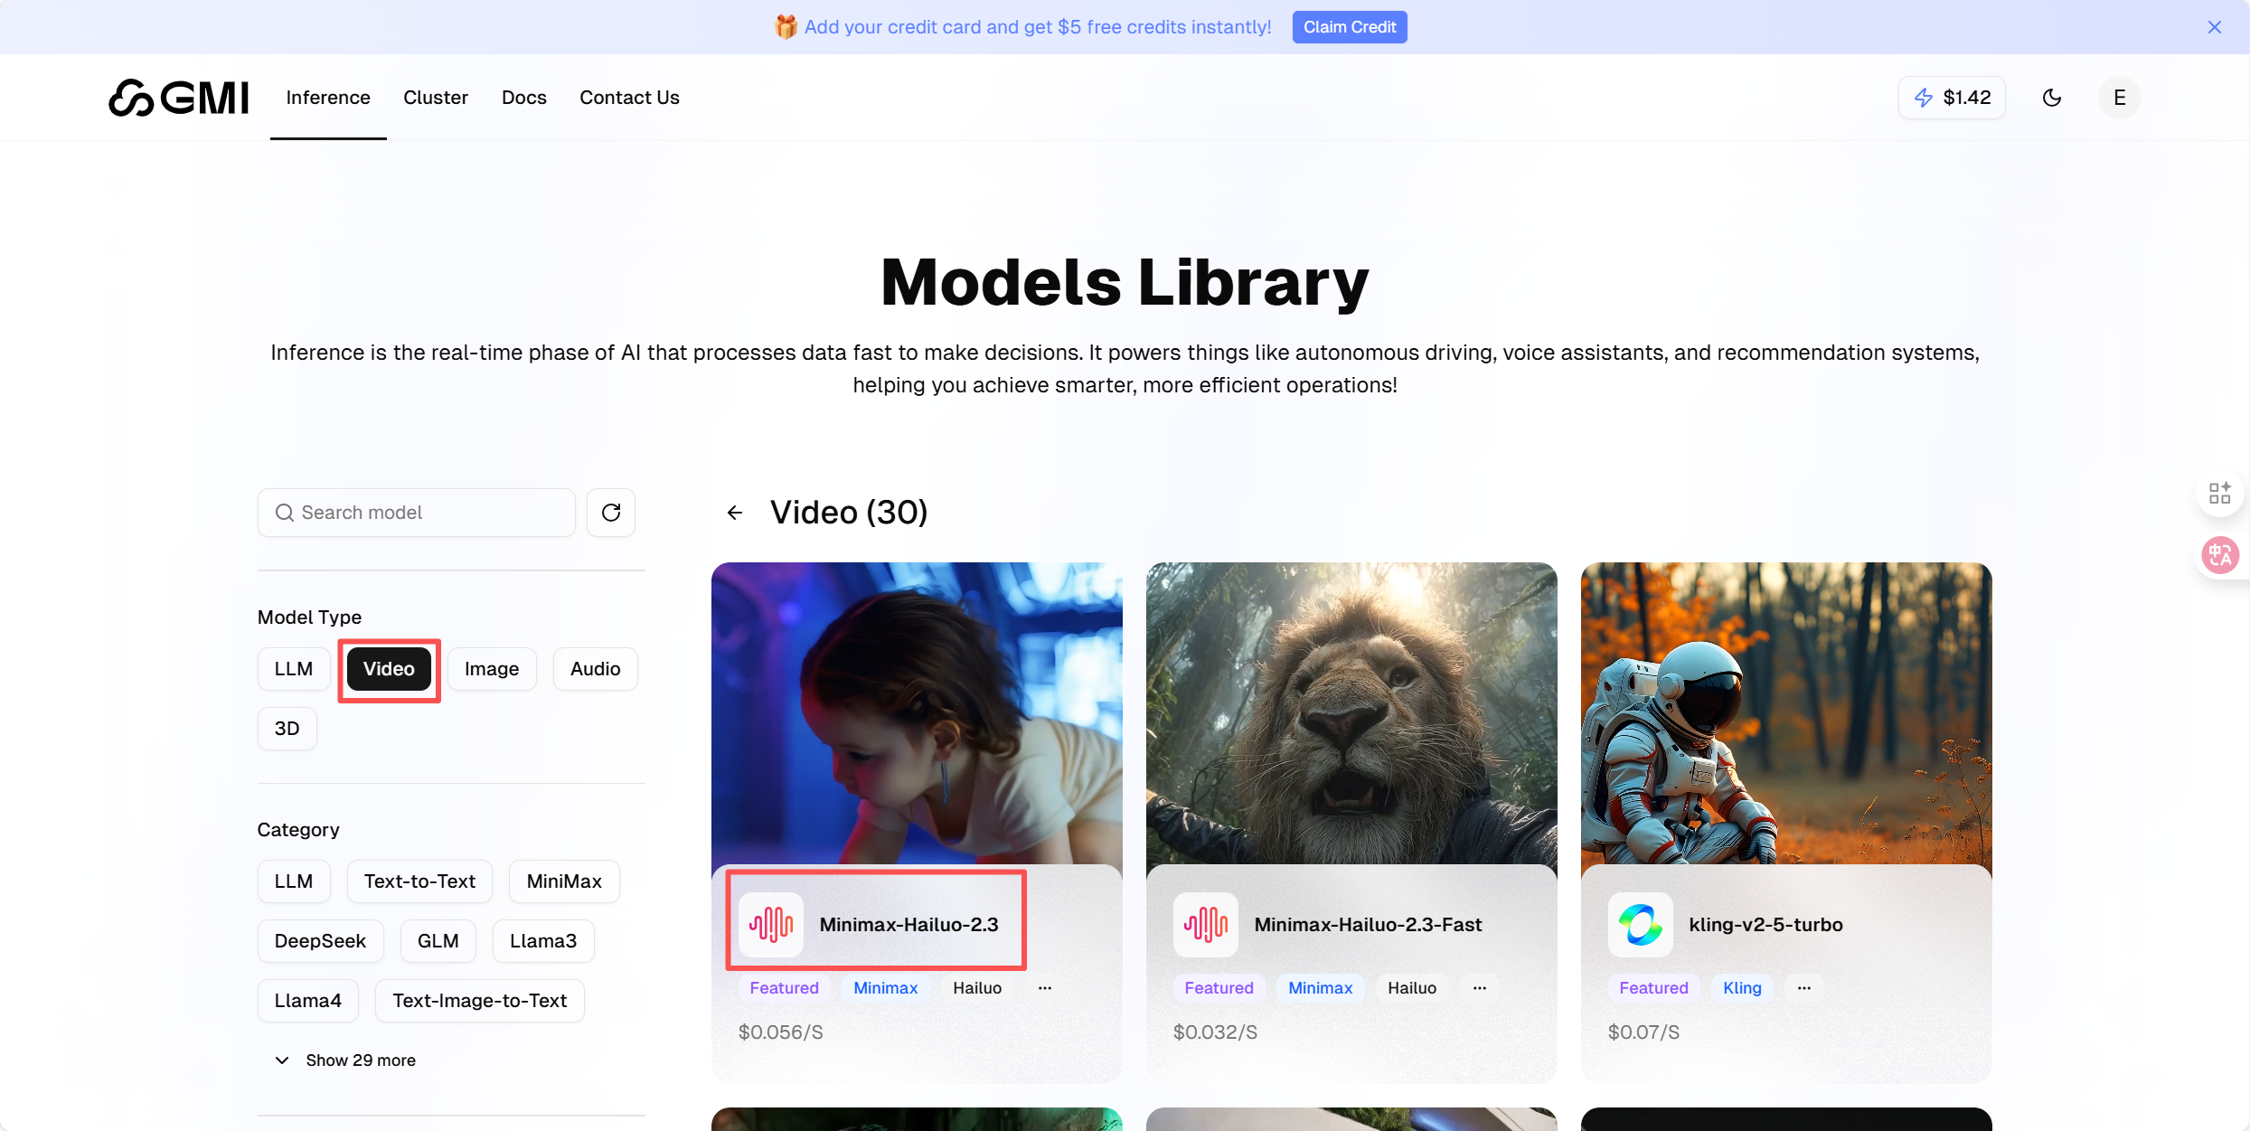Open the Cluster nav tab
Viewport: 2250px width, 1131px height.
click(436, 98)
